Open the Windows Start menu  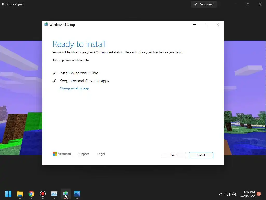tap(8, 194)
